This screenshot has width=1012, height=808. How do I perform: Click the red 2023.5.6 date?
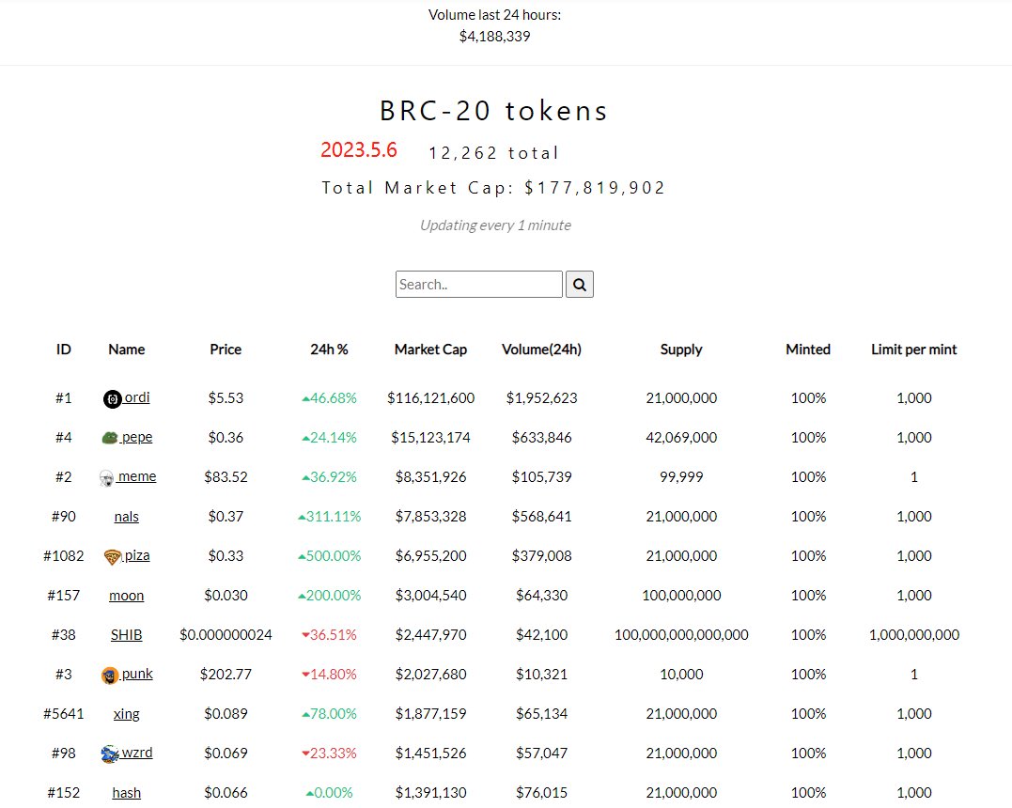(x=359, y=149)
